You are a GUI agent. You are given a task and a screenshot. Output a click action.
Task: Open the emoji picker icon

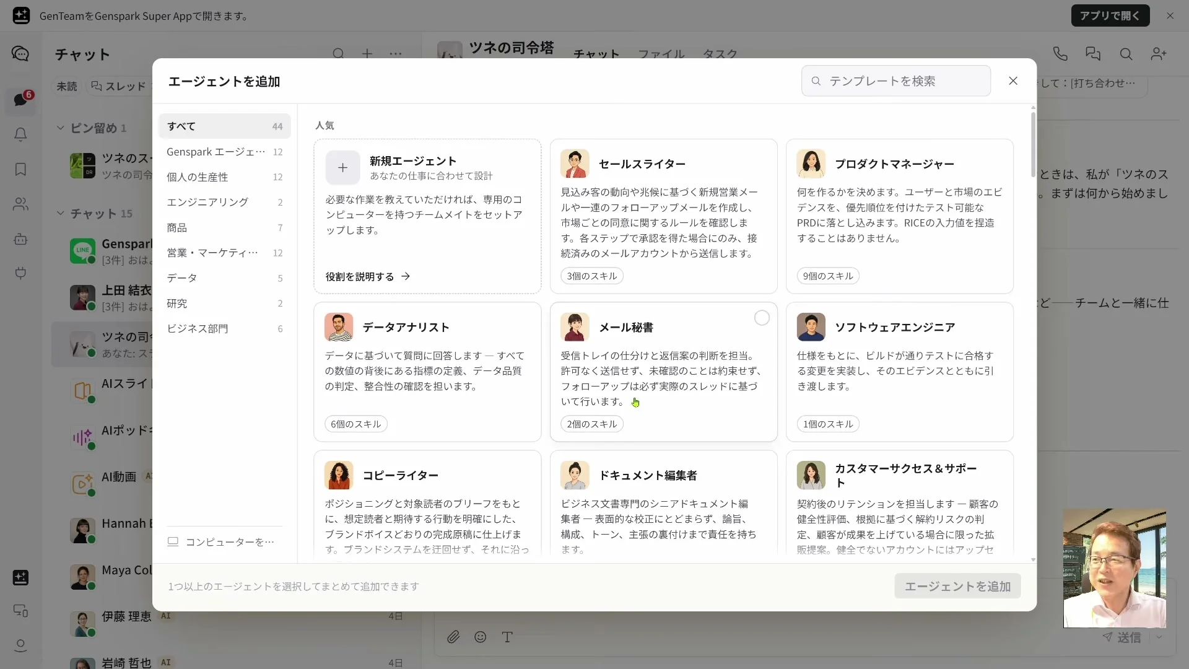[481, 637]
